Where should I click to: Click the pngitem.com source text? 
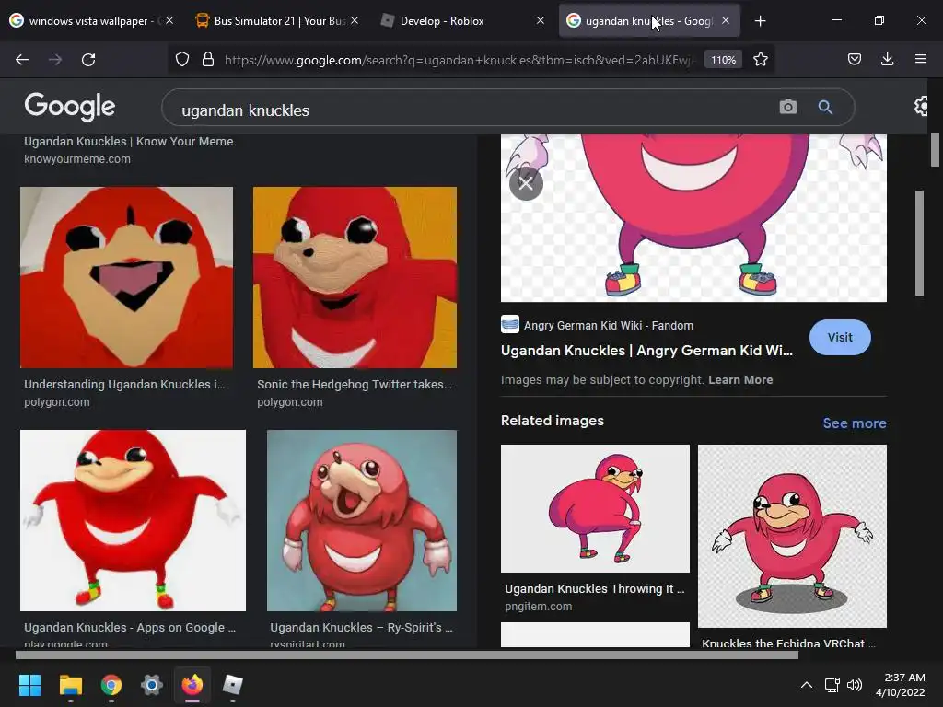538,606
